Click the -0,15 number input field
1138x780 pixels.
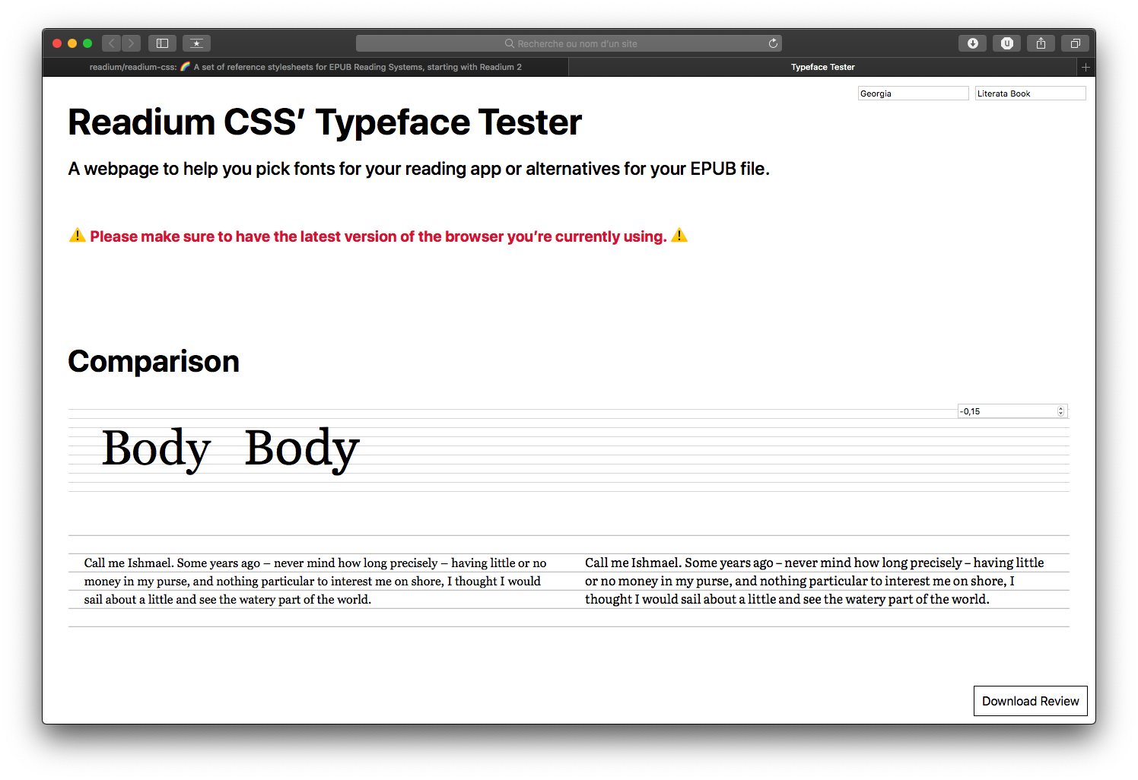(1012, 411)
